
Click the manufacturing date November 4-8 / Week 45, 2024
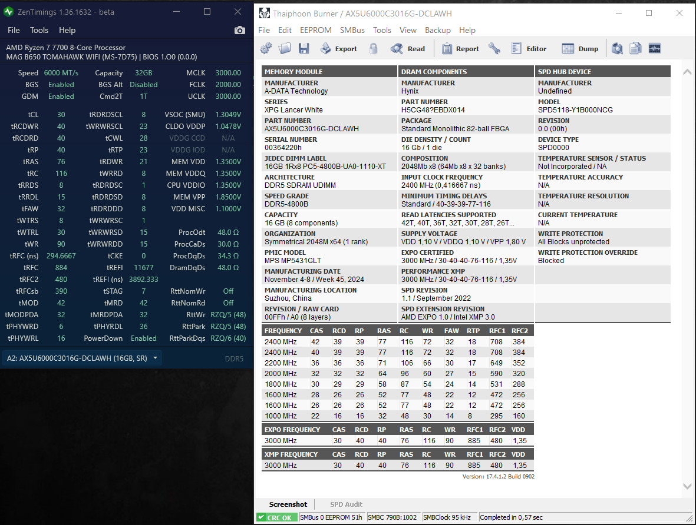pyautogui.click(x=314, y=280)
